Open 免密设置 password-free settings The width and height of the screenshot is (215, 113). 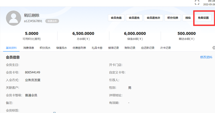[203, 18]
